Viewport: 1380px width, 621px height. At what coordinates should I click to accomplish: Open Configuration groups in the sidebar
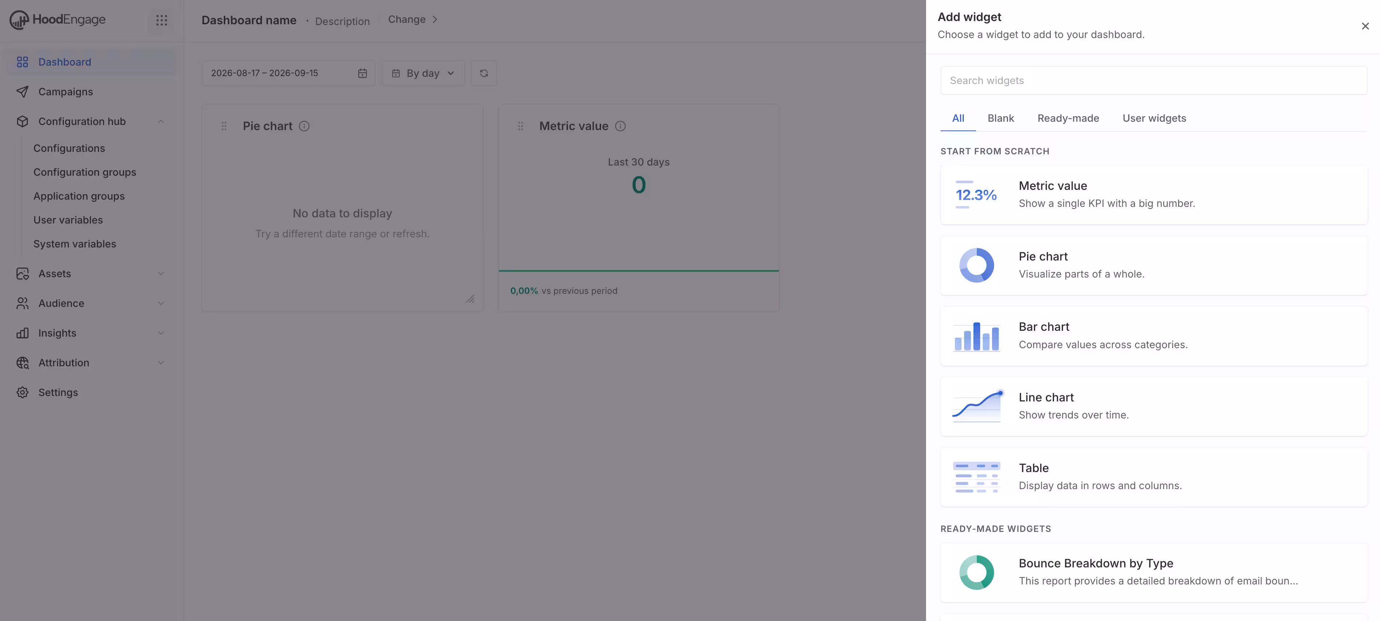point(84,172)
